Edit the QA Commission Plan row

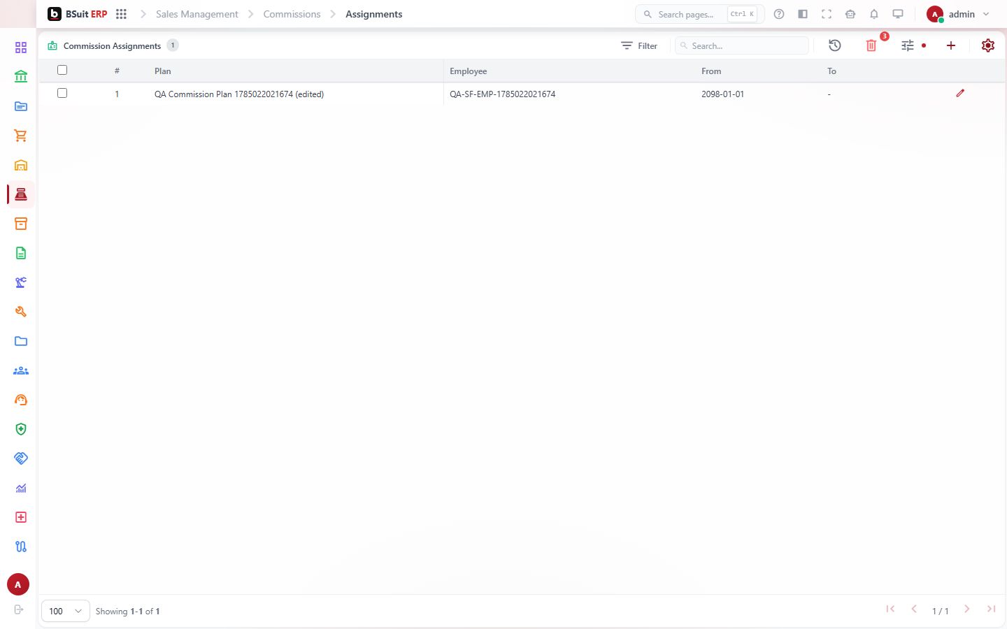(x=960, y=93)
